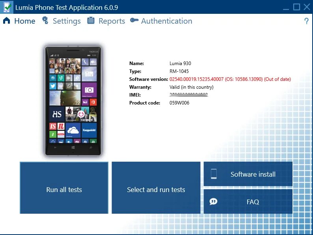Choose Select and run tests
The width and height of the screenshot is (313, 235).
156,188
